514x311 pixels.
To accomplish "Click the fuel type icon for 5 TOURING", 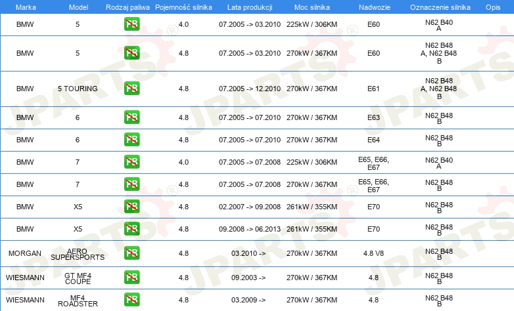I will pos(131,89).
